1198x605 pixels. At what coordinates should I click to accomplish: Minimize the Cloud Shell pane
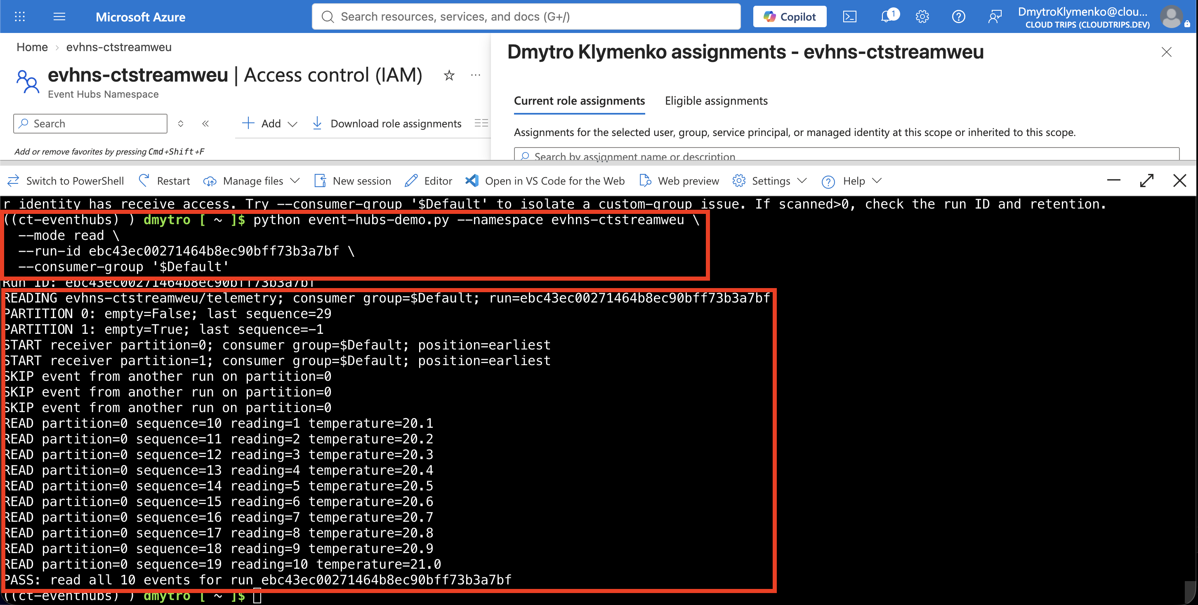tap(1114, 180)
